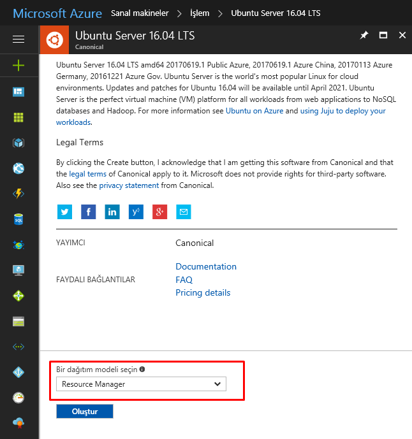Open Virtual networks icon

18,347
